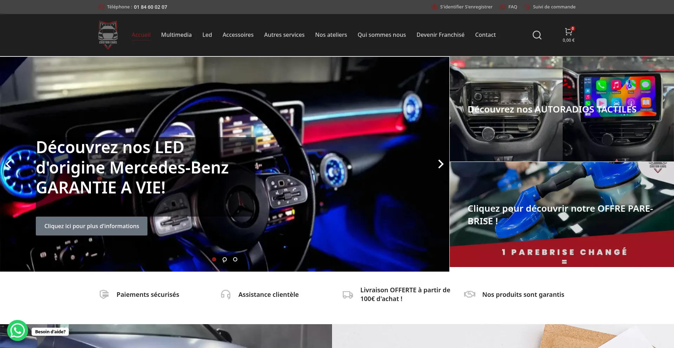Click the Custom Cars logo
The width and height of the screenshot is (674, 348).
click(x=108, y=35)
